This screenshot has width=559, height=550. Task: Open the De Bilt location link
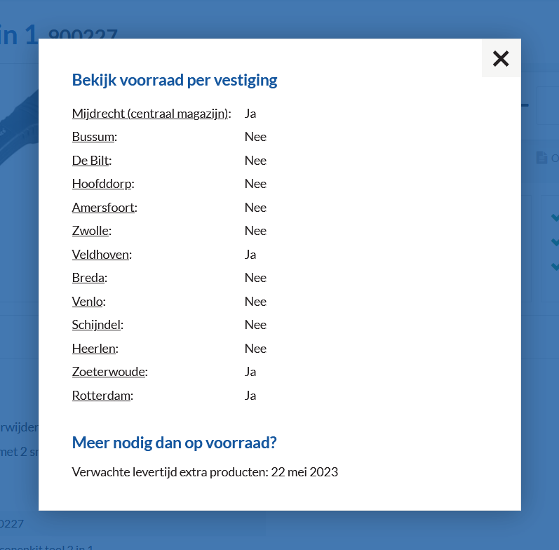(x=90, y=161)
